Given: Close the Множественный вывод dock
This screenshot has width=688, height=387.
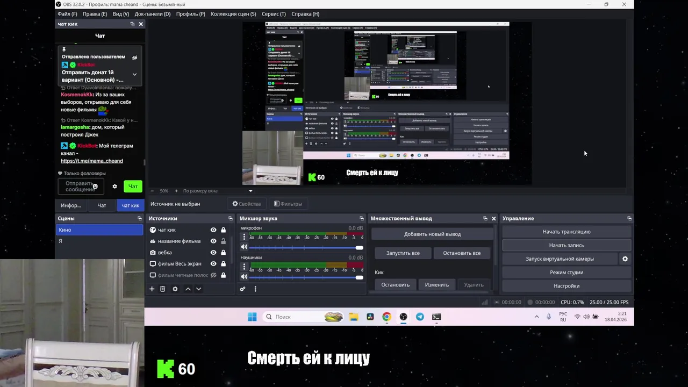Looking at the screenshot, I should [493, 219].
